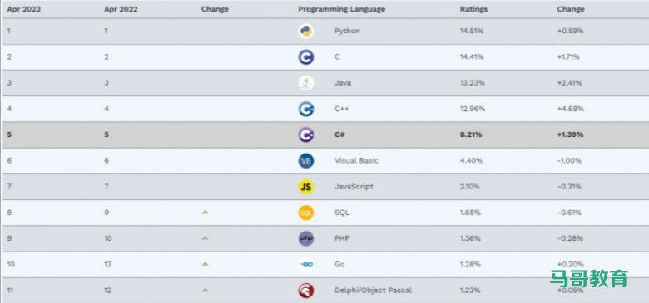Click the purple PHP icon

point(306,238)
